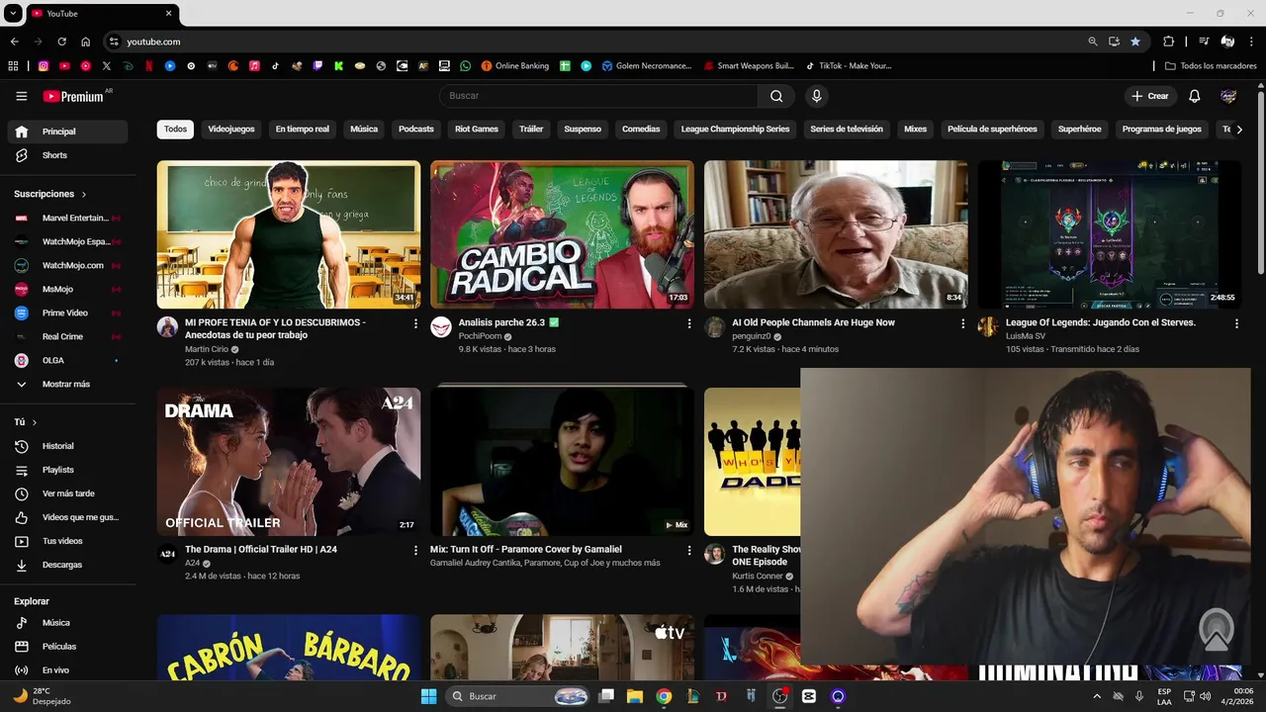Viewport: 1266px width, 712px height.
Task: Expand the Suscripciones section arrow
Action: (x=84, y=195)
